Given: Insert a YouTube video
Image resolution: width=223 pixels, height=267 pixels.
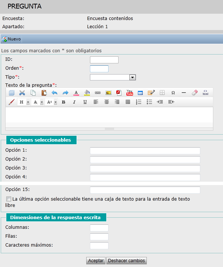Looking at the screenshot, I should coord(130,93).
